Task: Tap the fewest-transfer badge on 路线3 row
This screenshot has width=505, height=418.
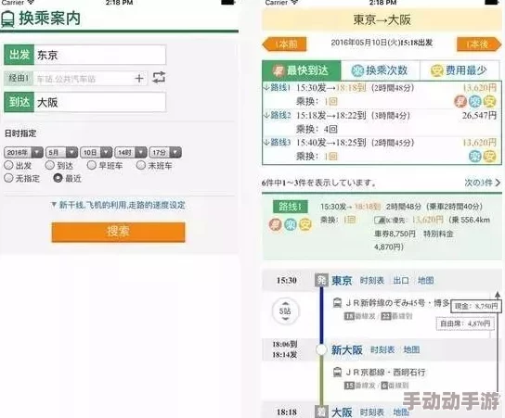Action: [x=475, y=157]
